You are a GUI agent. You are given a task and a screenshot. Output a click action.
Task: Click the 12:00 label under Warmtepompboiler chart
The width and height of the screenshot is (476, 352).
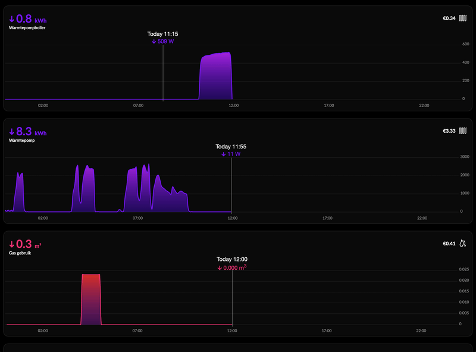[x=233, y=105]
